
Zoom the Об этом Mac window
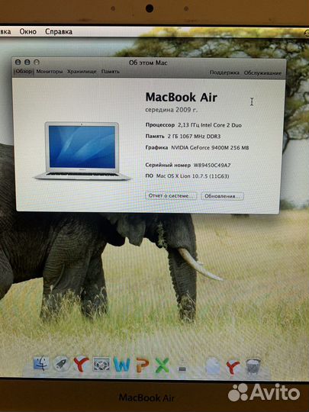37,63
